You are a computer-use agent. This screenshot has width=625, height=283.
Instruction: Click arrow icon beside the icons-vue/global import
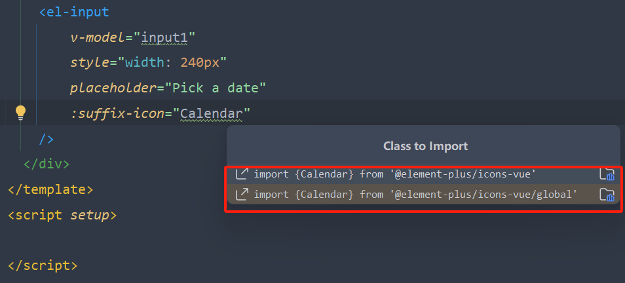(242, 194)
